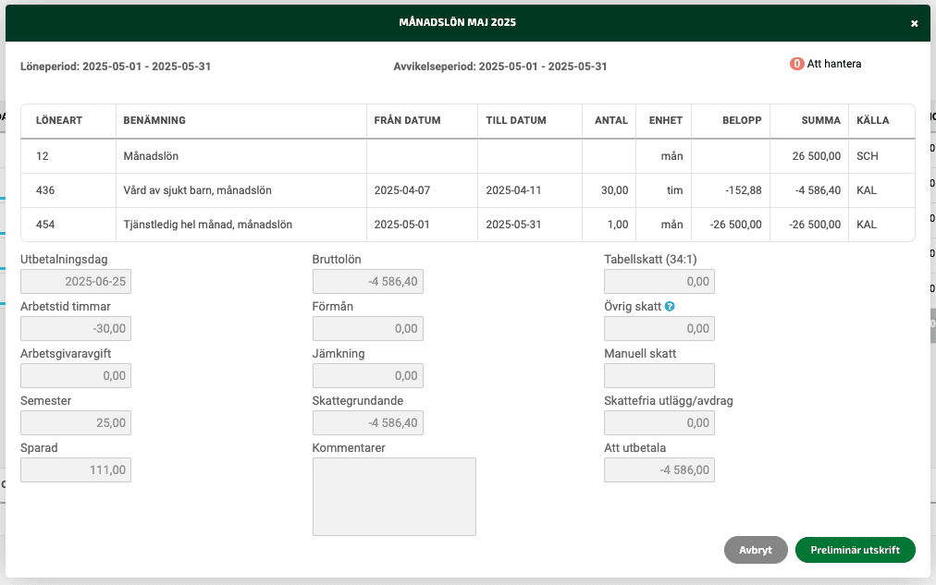Click löneart code 454
The height and width of the screenshot is (585, 936).
click(45, 225)
